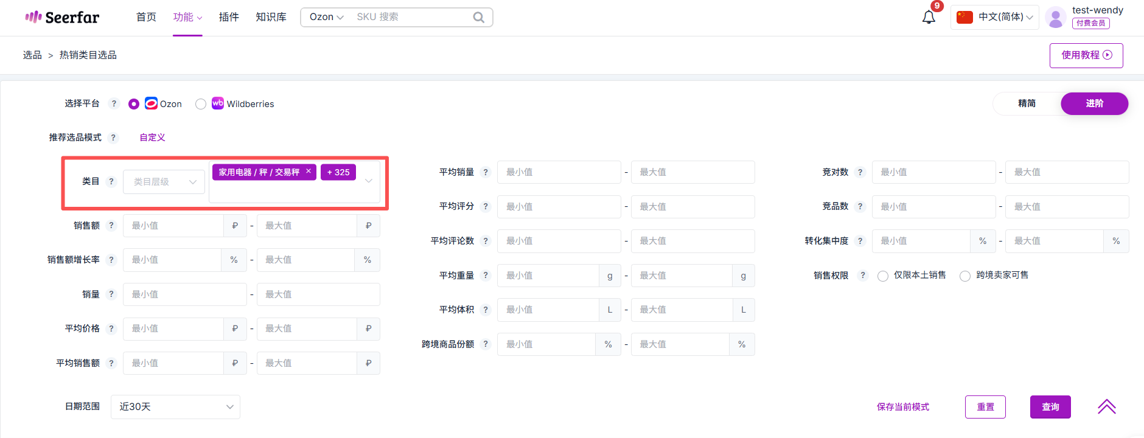Click the user avatar icon

click(1056, 18)
